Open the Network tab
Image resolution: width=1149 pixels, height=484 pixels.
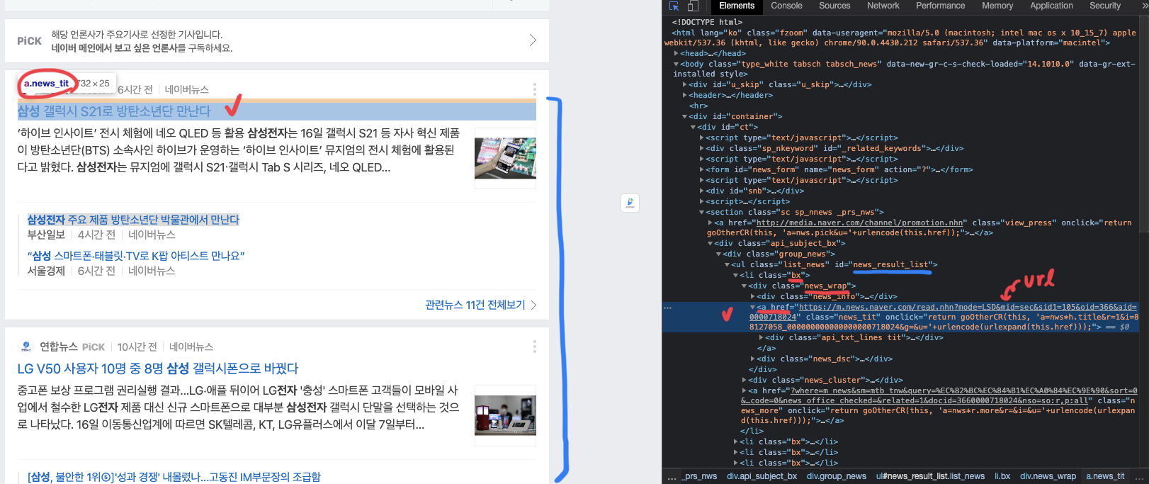883,6
